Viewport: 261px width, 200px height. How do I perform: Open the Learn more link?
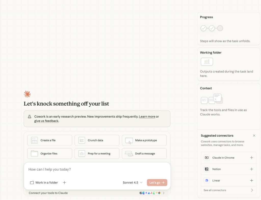tap(147, 117)
